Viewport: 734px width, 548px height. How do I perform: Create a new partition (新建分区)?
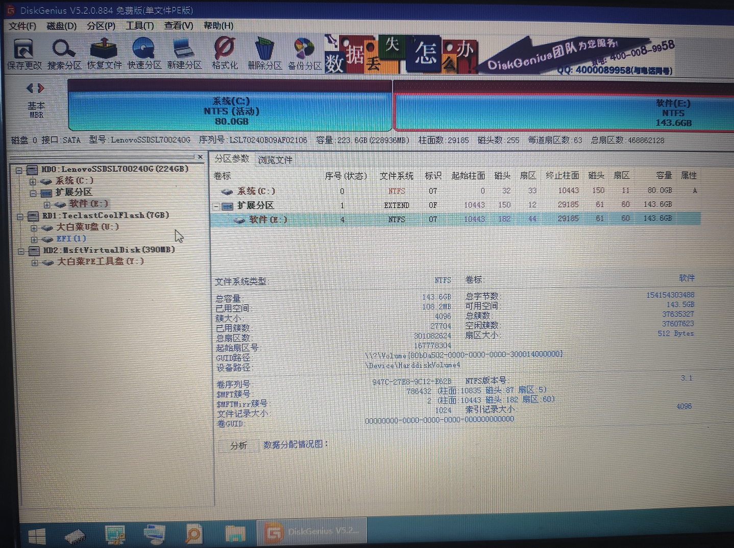click(x=184, y=54)
